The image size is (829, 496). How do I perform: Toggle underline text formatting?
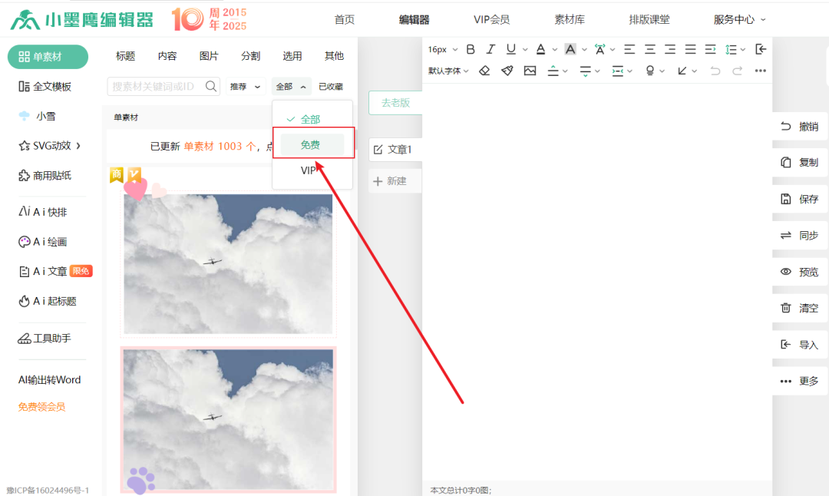(x=511, y=49)
